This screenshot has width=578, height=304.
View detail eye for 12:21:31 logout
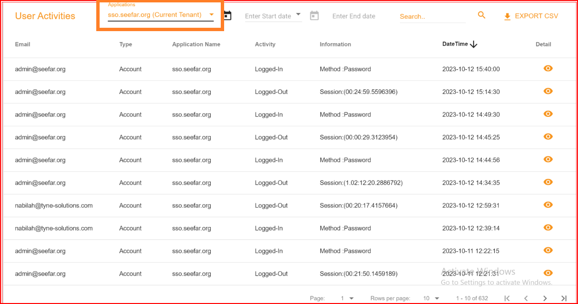pyautogui.click(x=548, y=273)
